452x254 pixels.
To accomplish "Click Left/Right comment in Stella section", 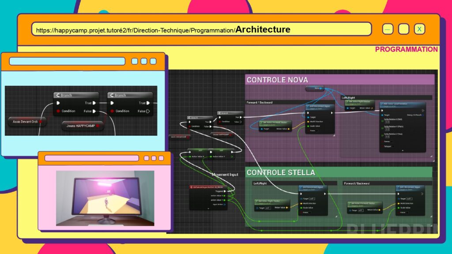I will [294, 183].
